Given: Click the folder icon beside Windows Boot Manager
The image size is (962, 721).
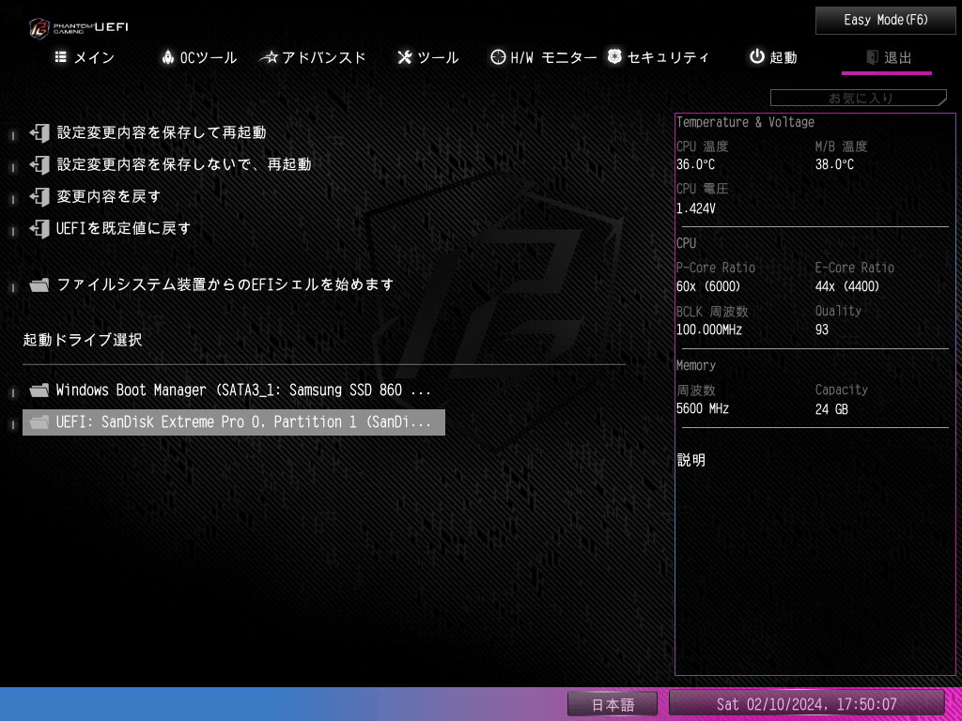Looking at the screenshot, I should tap(39, 390).
